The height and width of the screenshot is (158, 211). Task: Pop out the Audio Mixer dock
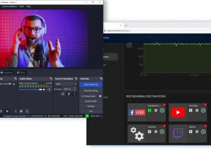point(51,78)
